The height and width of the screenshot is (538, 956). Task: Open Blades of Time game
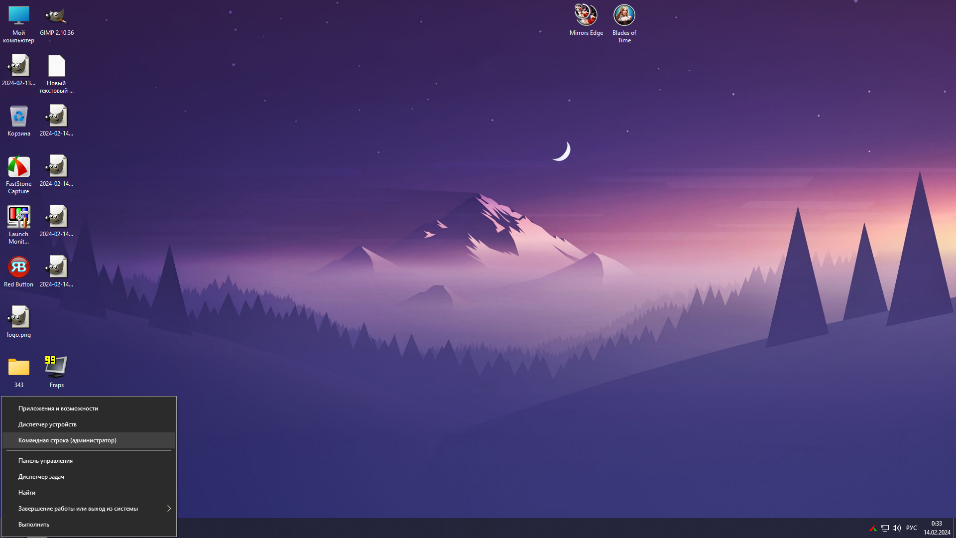coord(624,15)
